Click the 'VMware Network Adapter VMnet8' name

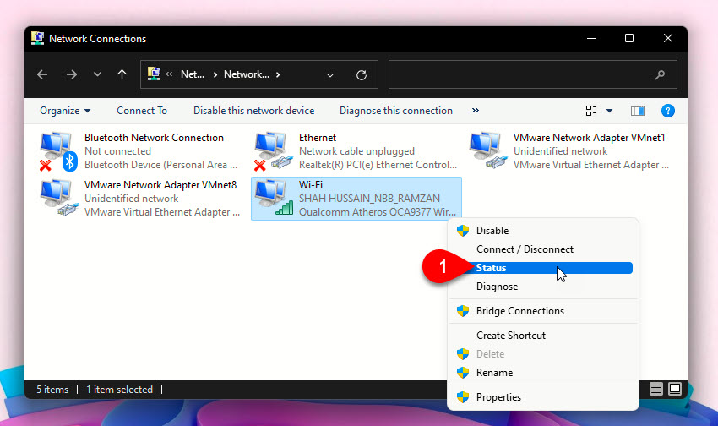(x=160, y=184)
